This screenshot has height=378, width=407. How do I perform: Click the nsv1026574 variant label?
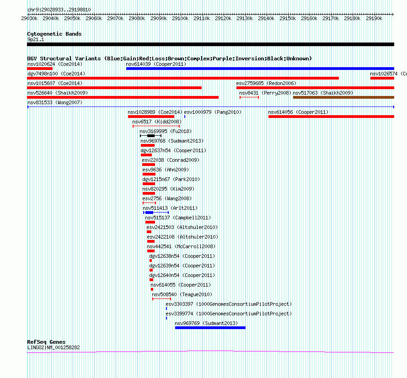(388, 74)
